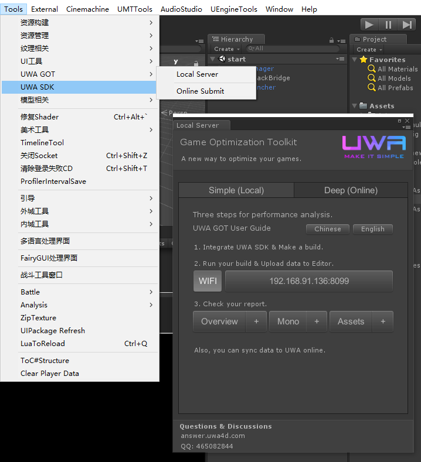Expand the 资源管理 submenu
Viewport: 421px width, 462px height.
pos(80,35)
